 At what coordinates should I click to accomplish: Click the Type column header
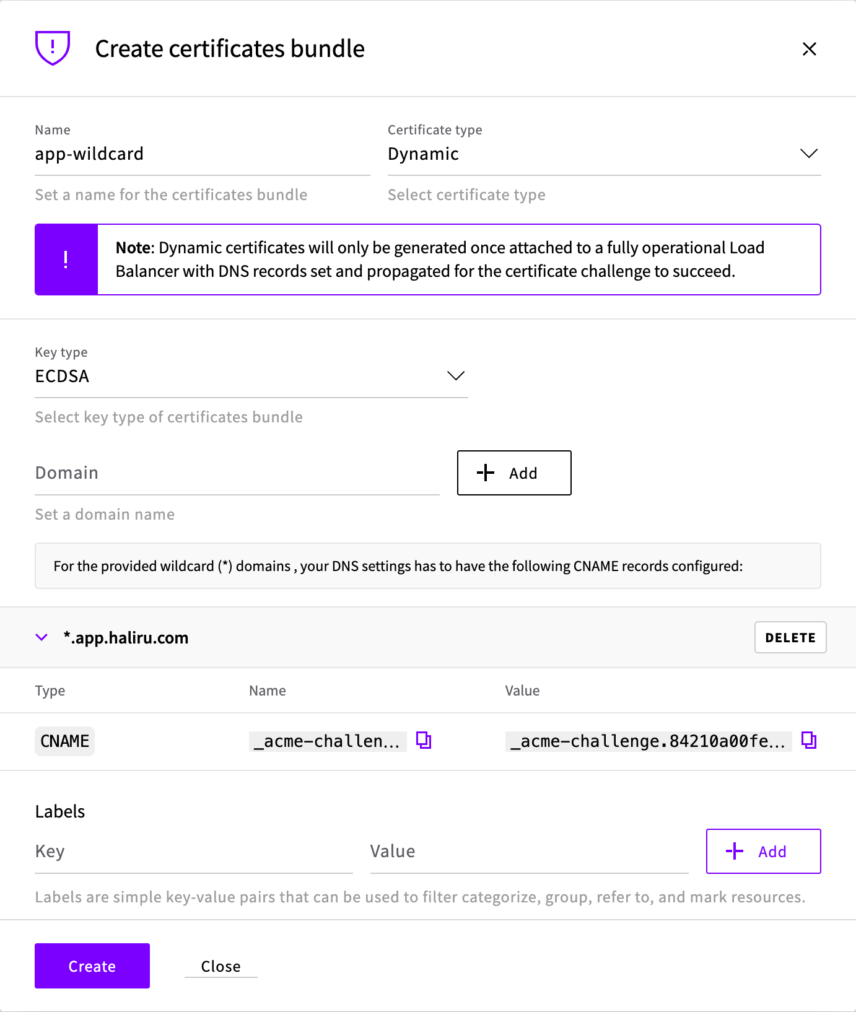point(50,691)
